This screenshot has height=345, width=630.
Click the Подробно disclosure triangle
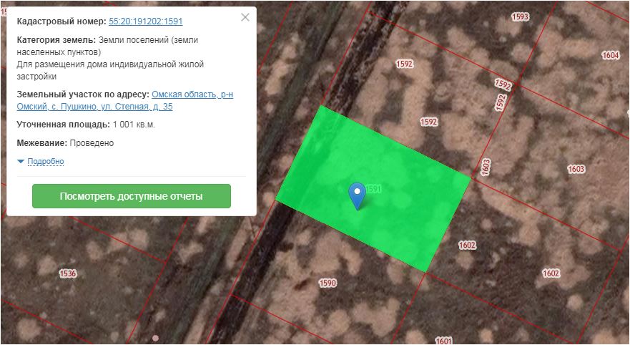pos(21,161)
